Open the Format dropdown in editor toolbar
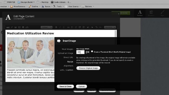The width and height of the screenshot is (169, 95). coord(46,27)
